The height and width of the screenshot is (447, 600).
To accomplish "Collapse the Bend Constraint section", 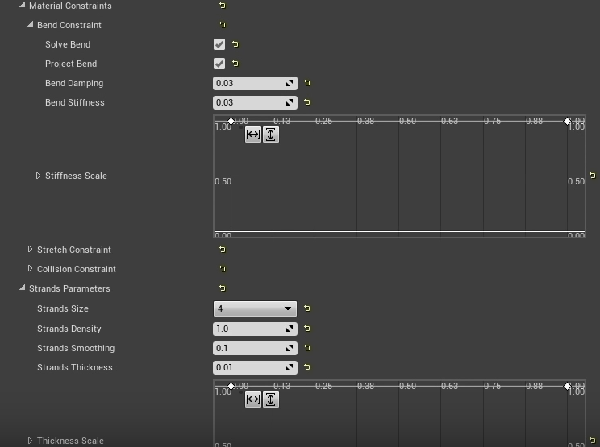I will [x=30, y=24].
